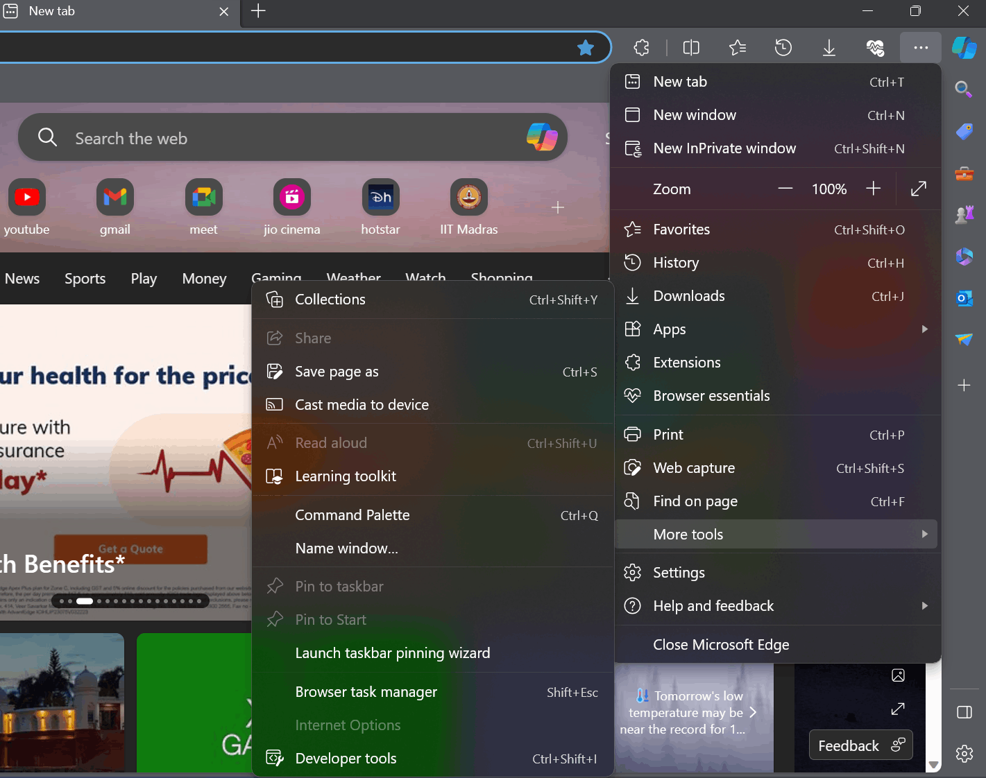Open the Gmail quick link shortcut
986x778 pixels.
pyautogui.click(x=114, y=196)
